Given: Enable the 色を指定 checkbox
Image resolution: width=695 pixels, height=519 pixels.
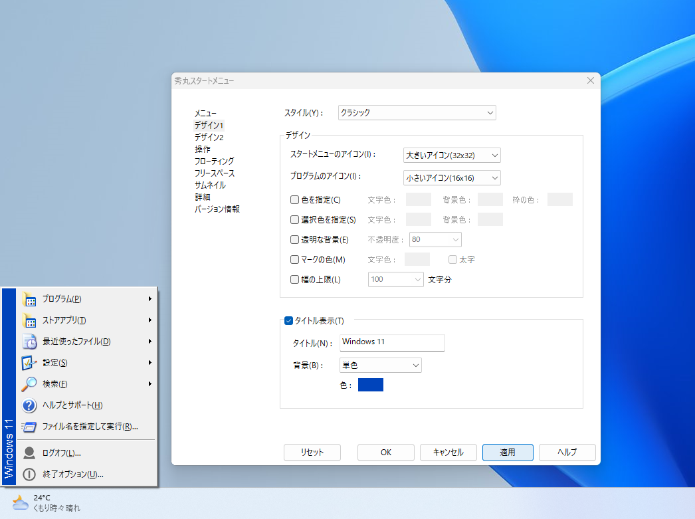Looking at the screenshot, I should pyautogui.click(x=294, y=199).
